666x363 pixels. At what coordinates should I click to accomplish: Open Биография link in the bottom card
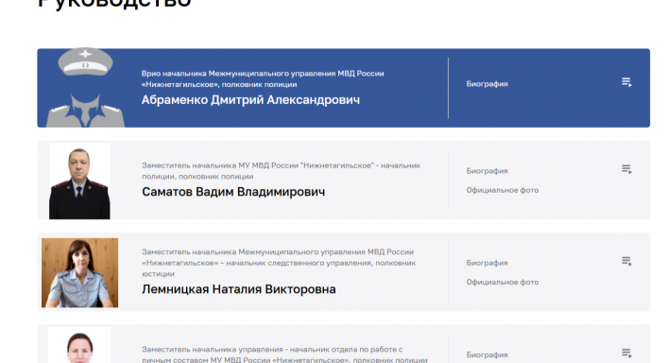[487, 354]
